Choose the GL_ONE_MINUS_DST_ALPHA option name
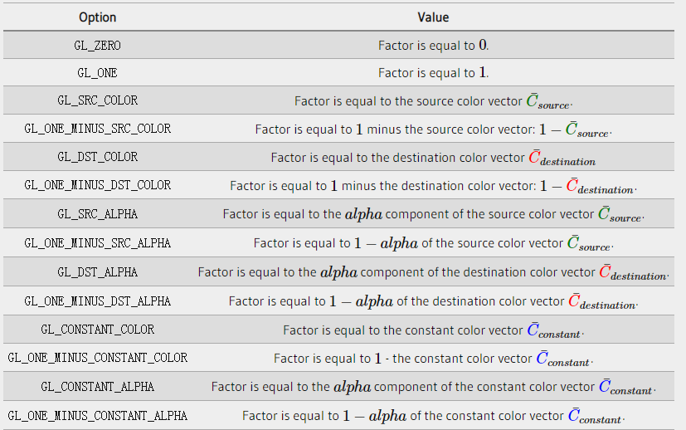Screen dimensions: 686x430 point(97,301)
